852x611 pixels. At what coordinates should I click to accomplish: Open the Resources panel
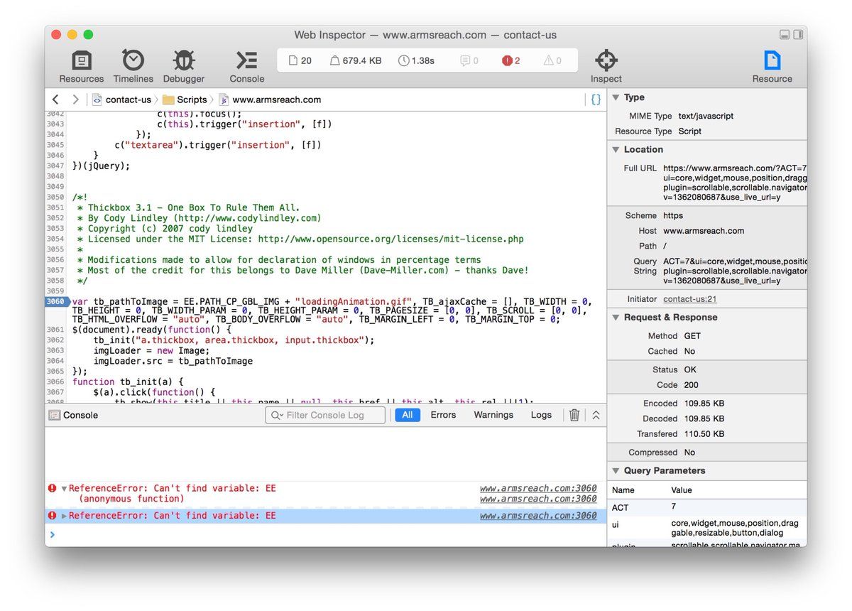pyautogui.click(x=81, y=67)
